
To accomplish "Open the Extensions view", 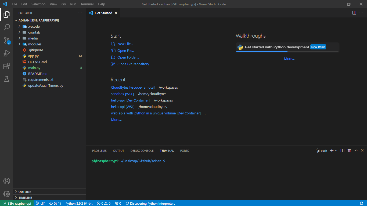I will pyautogui.click(x=6, y=66).
